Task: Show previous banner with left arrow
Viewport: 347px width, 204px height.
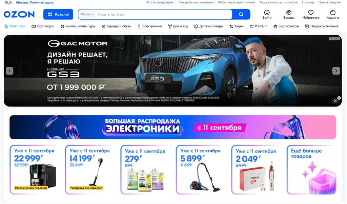Action: [x=9, y=71]
